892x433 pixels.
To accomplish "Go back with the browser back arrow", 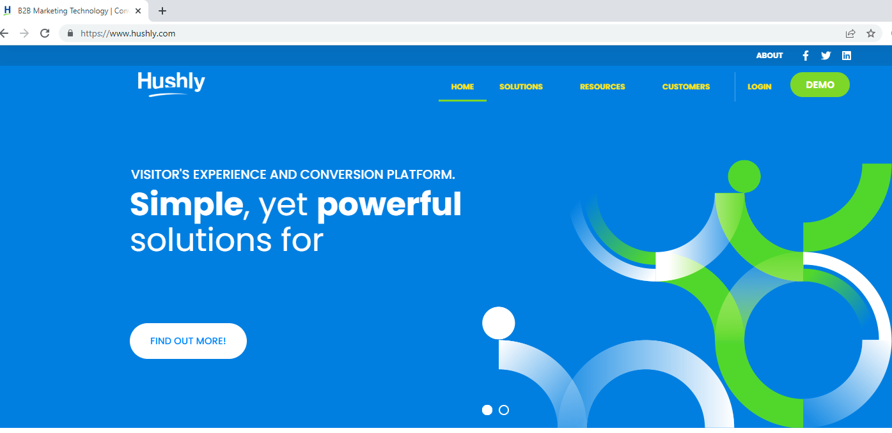I will [x=4, y=33].
